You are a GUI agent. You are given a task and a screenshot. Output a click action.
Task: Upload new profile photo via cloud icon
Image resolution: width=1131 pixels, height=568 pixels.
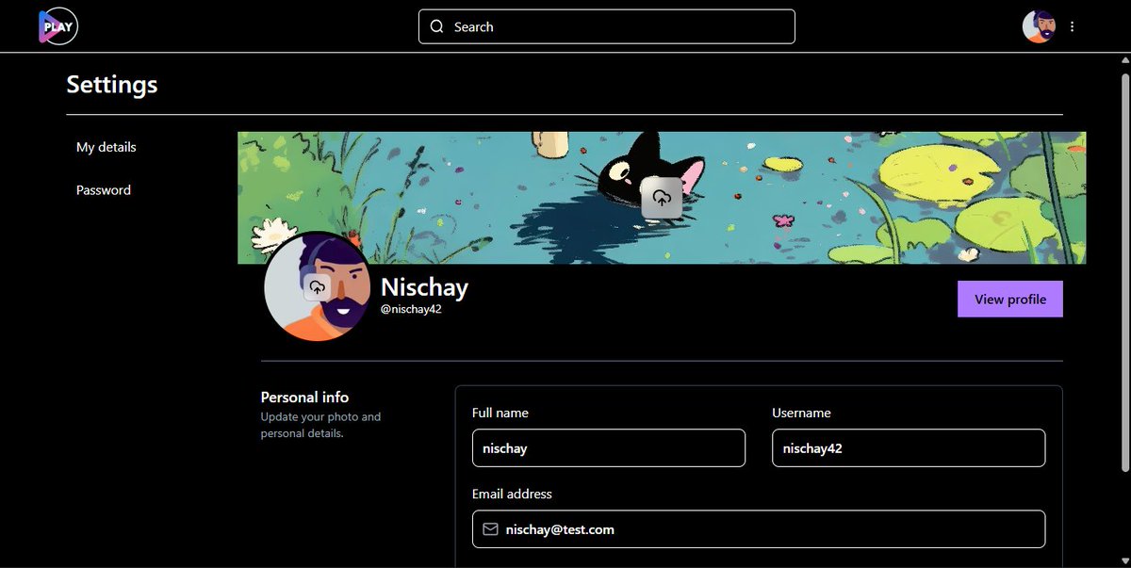tap(317, 286)
